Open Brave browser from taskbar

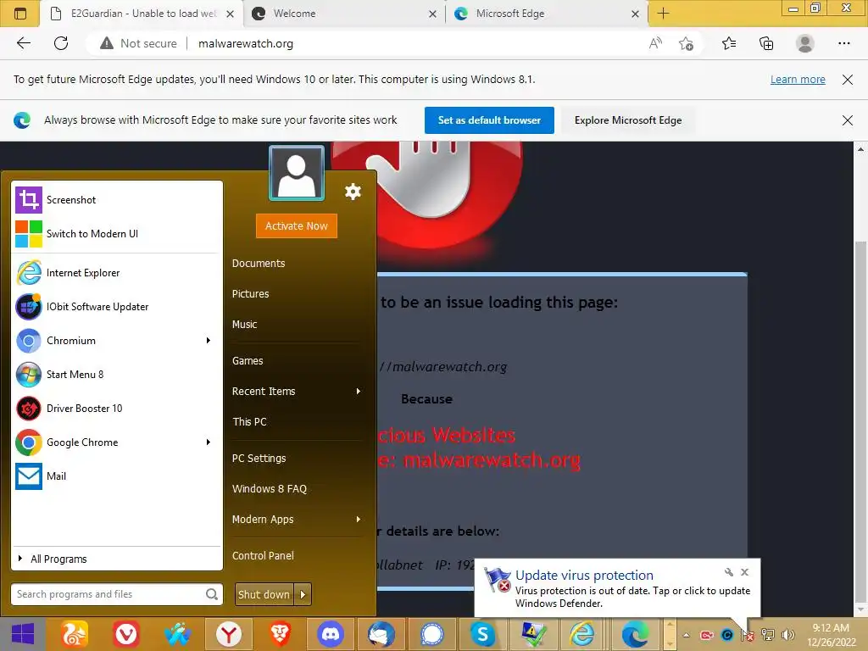pos(280,634)
